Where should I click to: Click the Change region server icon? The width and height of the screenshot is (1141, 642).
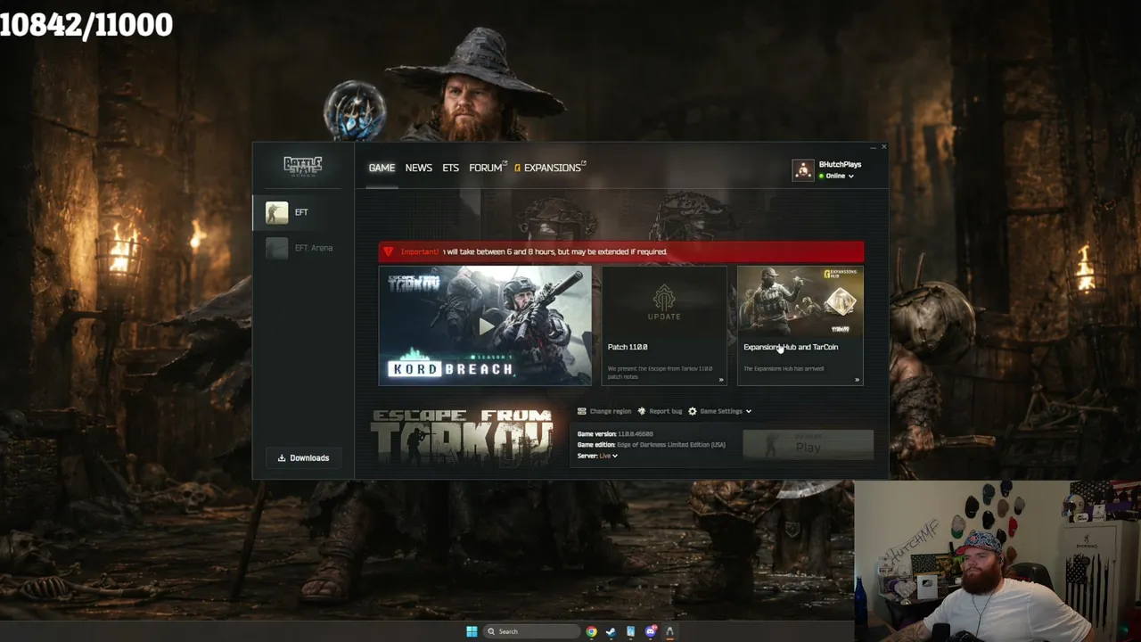tap(581, 411)
